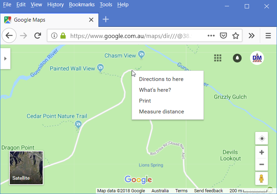The height and width of the screenshot is (194, 277).
Task: Bookmark this page with star icon
Action: [236, 36]
